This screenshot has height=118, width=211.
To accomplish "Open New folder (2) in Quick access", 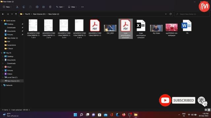I will pos(13,38).
